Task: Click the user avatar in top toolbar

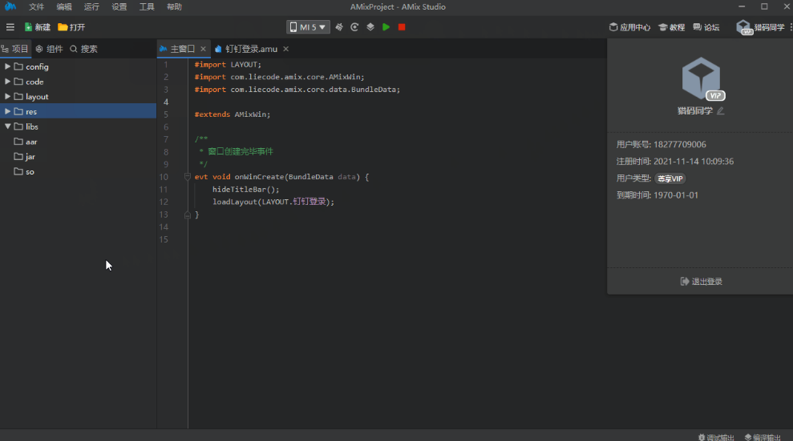Action: click(x=744, y=27)
